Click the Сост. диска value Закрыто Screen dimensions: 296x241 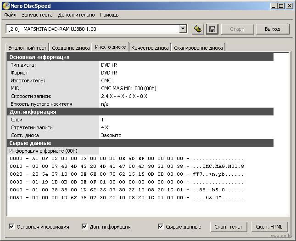[x=111, y=135]
